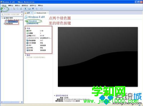Open the 查看 menu
This screenshot has height=106, width=143.
17,5
